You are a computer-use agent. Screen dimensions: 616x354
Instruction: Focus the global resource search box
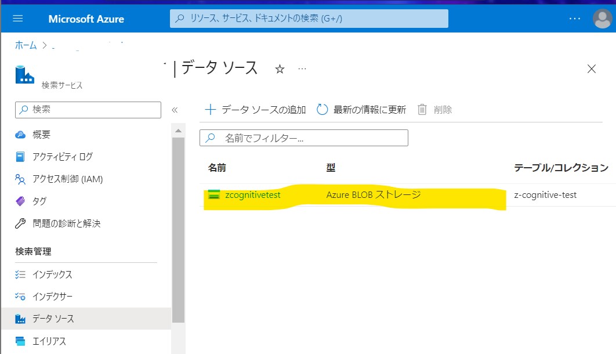tap(309, 19)
